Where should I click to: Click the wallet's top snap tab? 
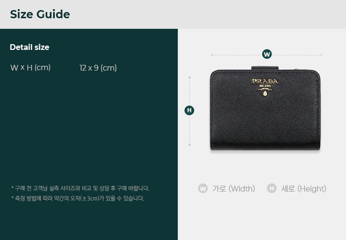[x=265, y=68]
